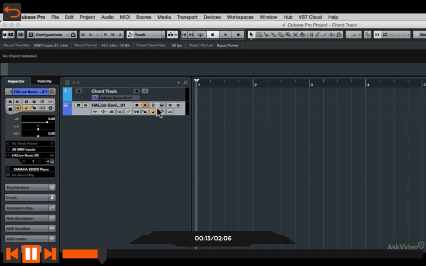Switch to the Inspector tab
Screen dimensions: 426x266
[16, 81]
